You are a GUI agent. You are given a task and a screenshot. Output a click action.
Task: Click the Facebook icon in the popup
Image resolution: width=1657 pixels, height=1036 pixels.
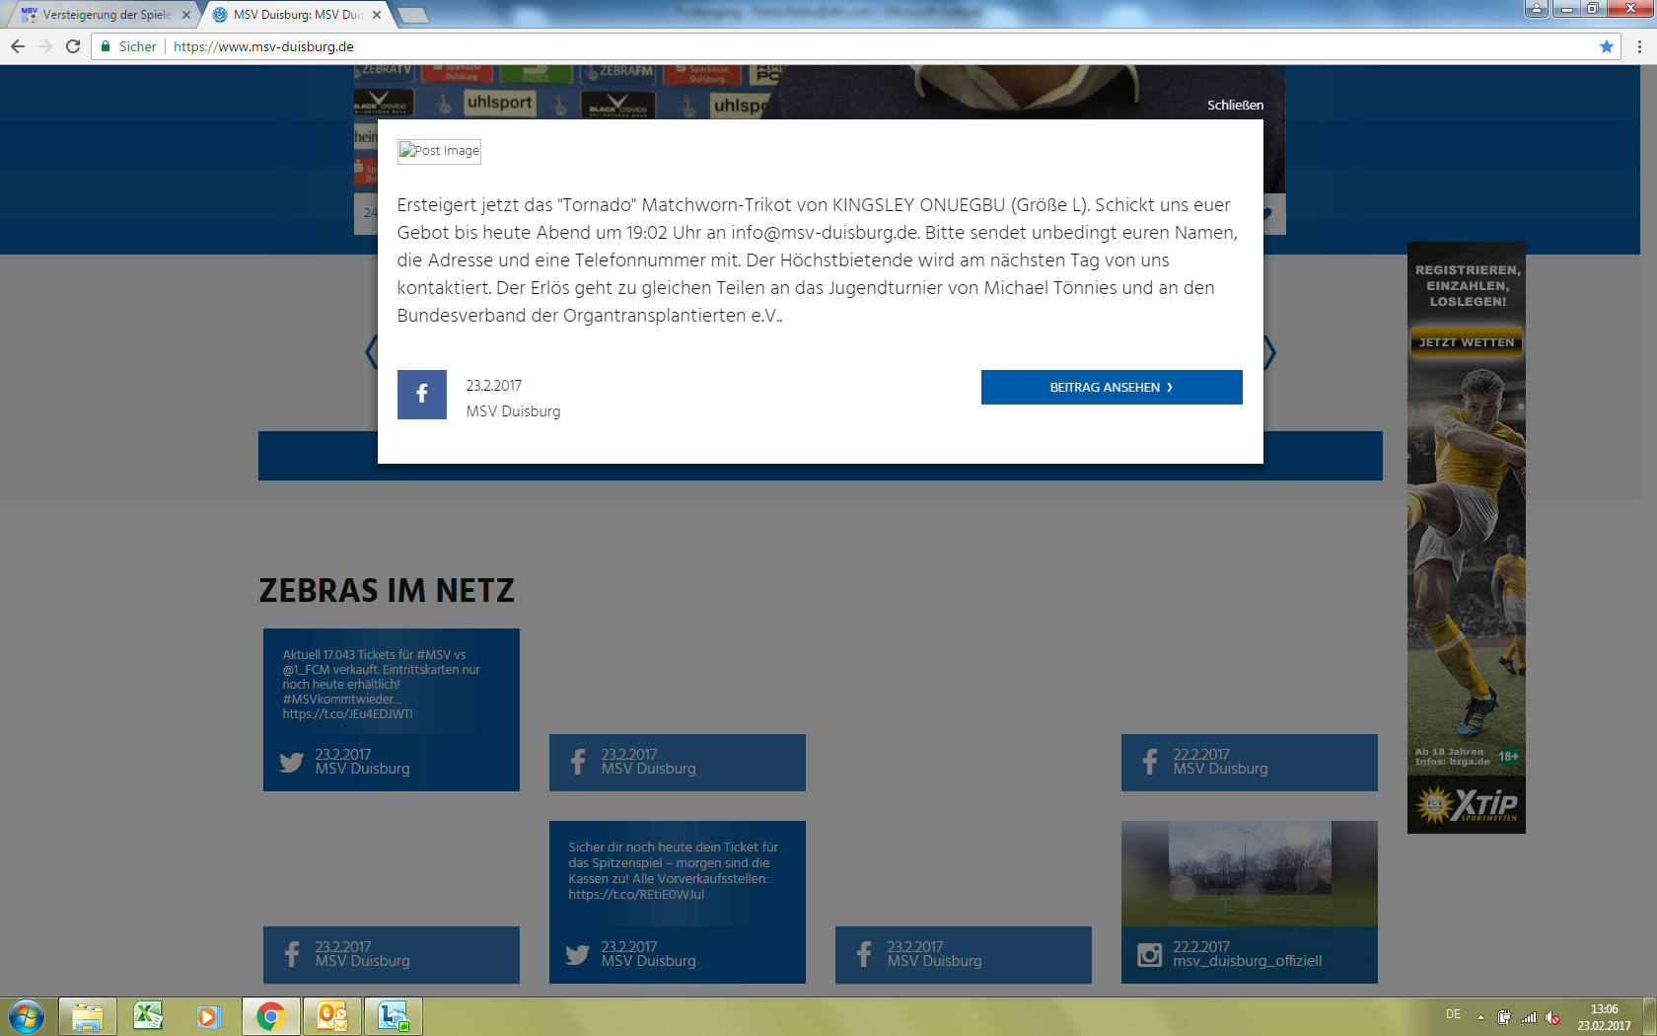[x=421, y=395]
